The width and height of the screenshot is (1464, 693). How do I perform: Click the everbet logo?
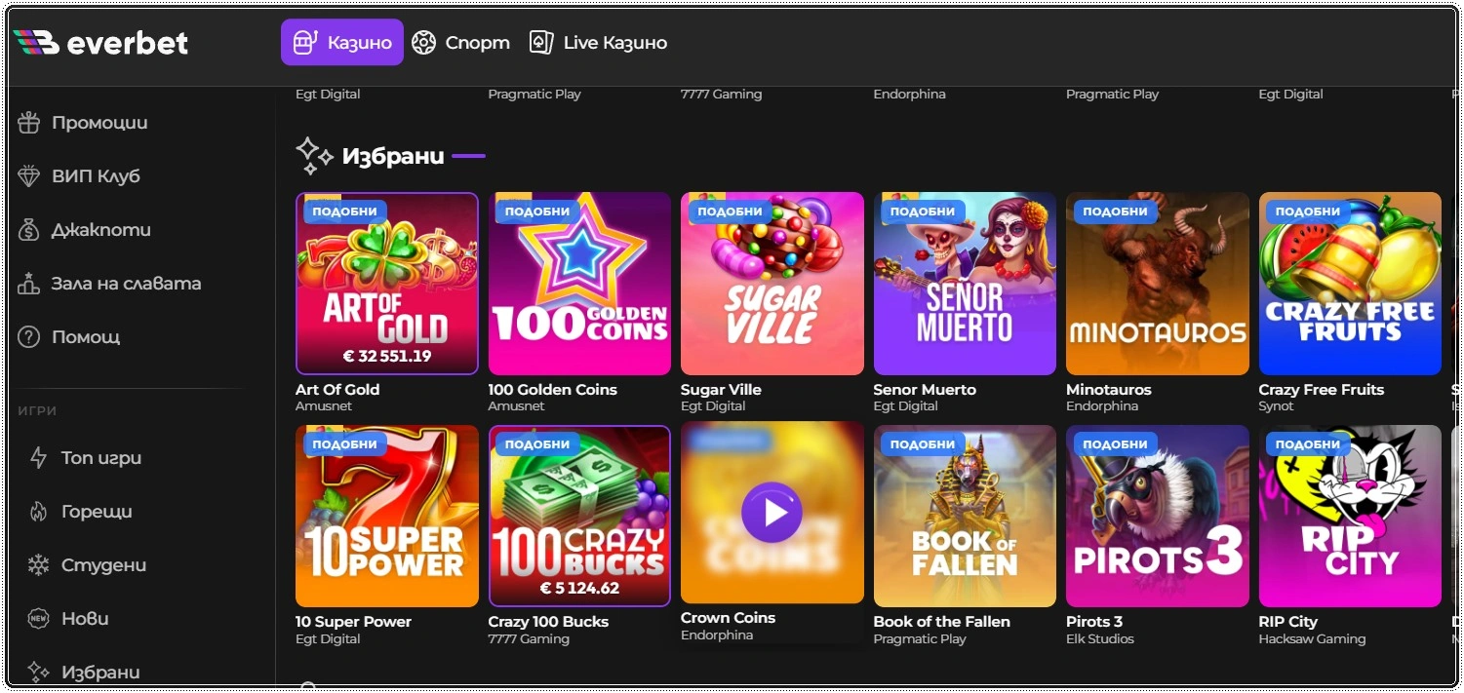[100, 43]
